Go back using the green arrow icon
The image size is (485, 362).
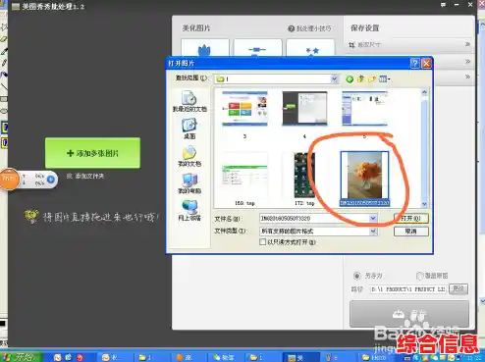click(x=350, y=79)
